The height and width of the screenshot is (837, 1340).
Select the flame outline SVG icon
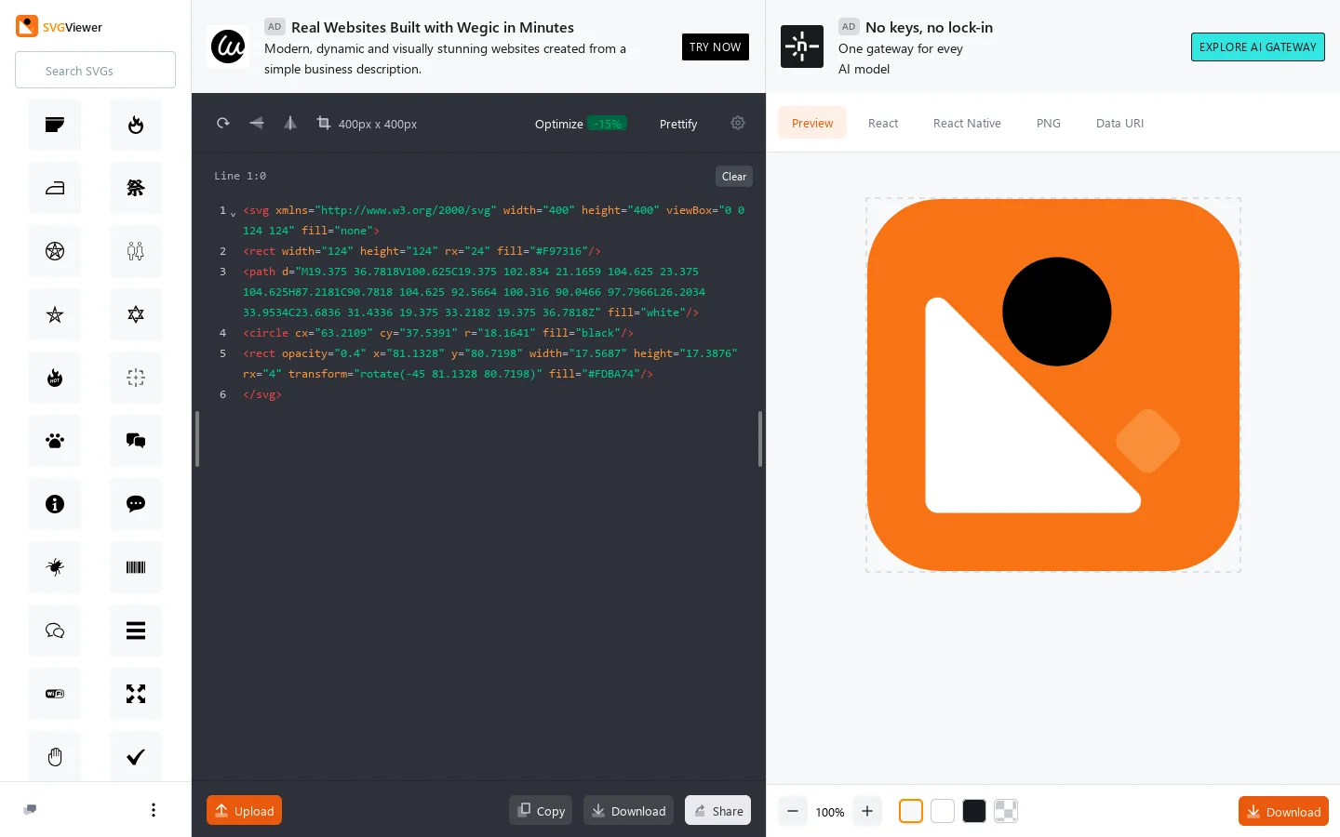(136, 125)
